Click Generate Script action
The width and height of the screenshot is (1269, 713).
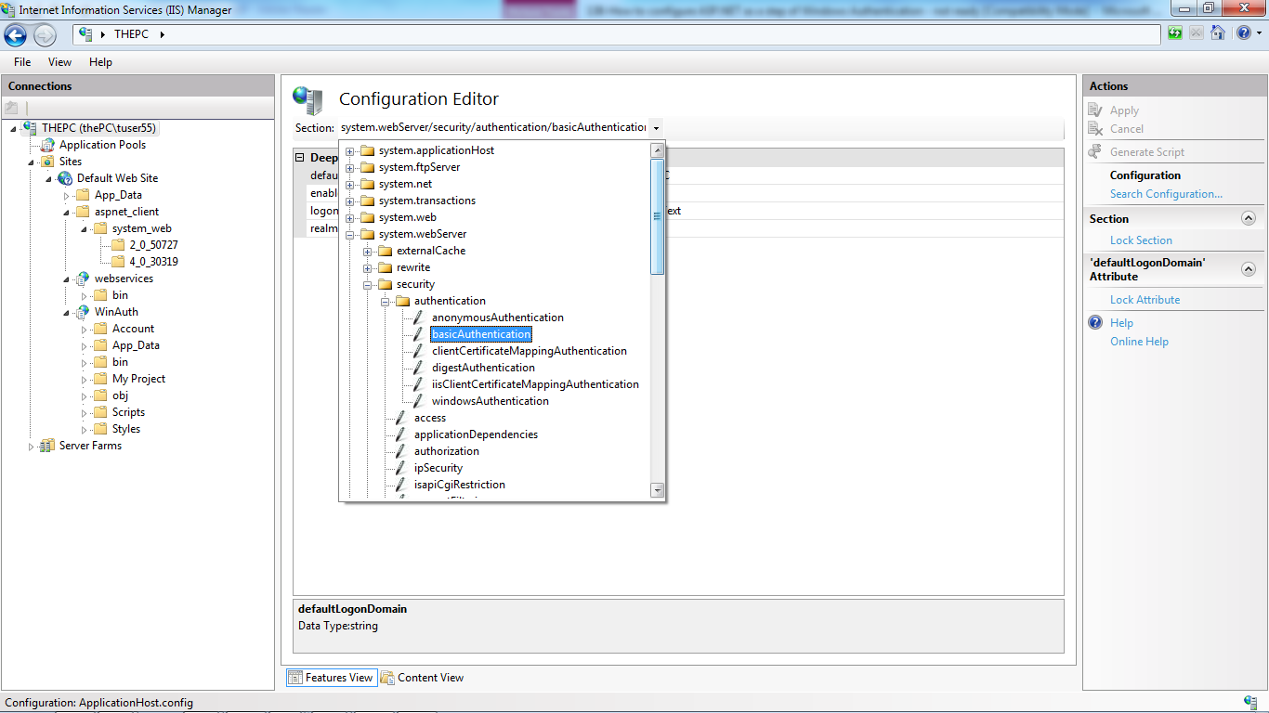coord(1146,152)
